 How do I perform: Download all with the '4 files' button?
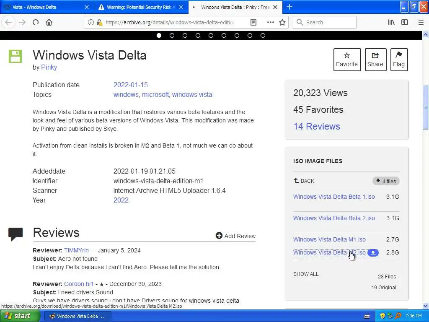coord(386,181)
